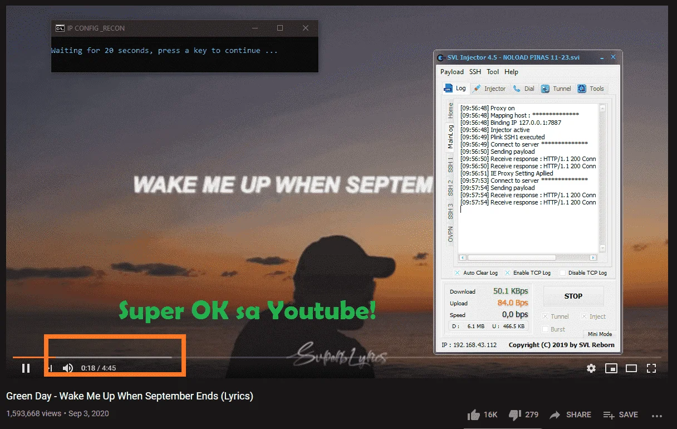This screenshot has width=677, height=429.
Task: Switch to theater mode icon
Action: click(631, 368)
